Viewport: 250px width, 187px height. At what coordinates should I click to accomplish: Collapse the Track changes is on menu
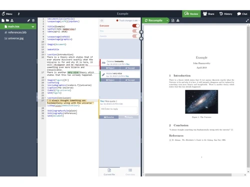(128, 20)
